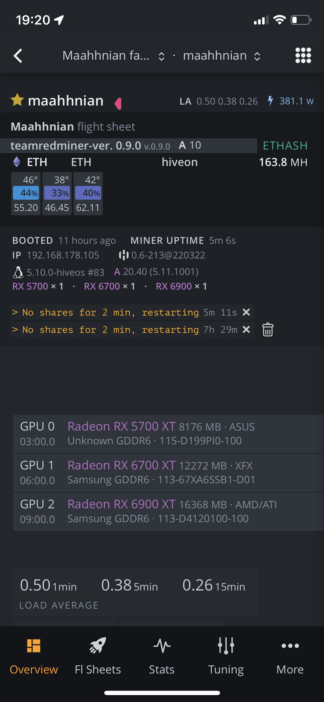
Task: Open the nine-dot grid menu
Action: (303, 55)
